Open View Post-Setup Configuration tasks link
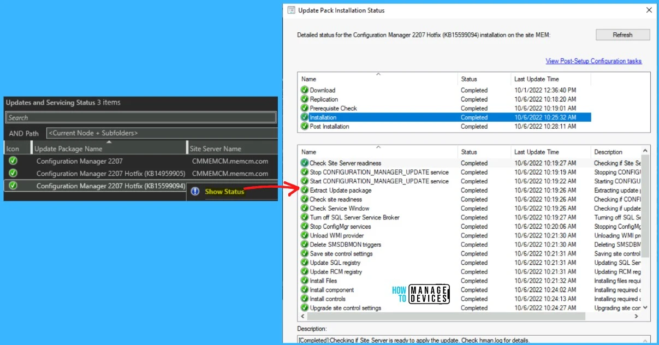This screenshot has height=345, width=659. (x=593, y=61)
